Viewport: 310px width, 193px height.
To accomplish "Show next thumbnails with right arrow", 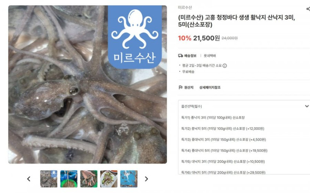I will point(146,179).
